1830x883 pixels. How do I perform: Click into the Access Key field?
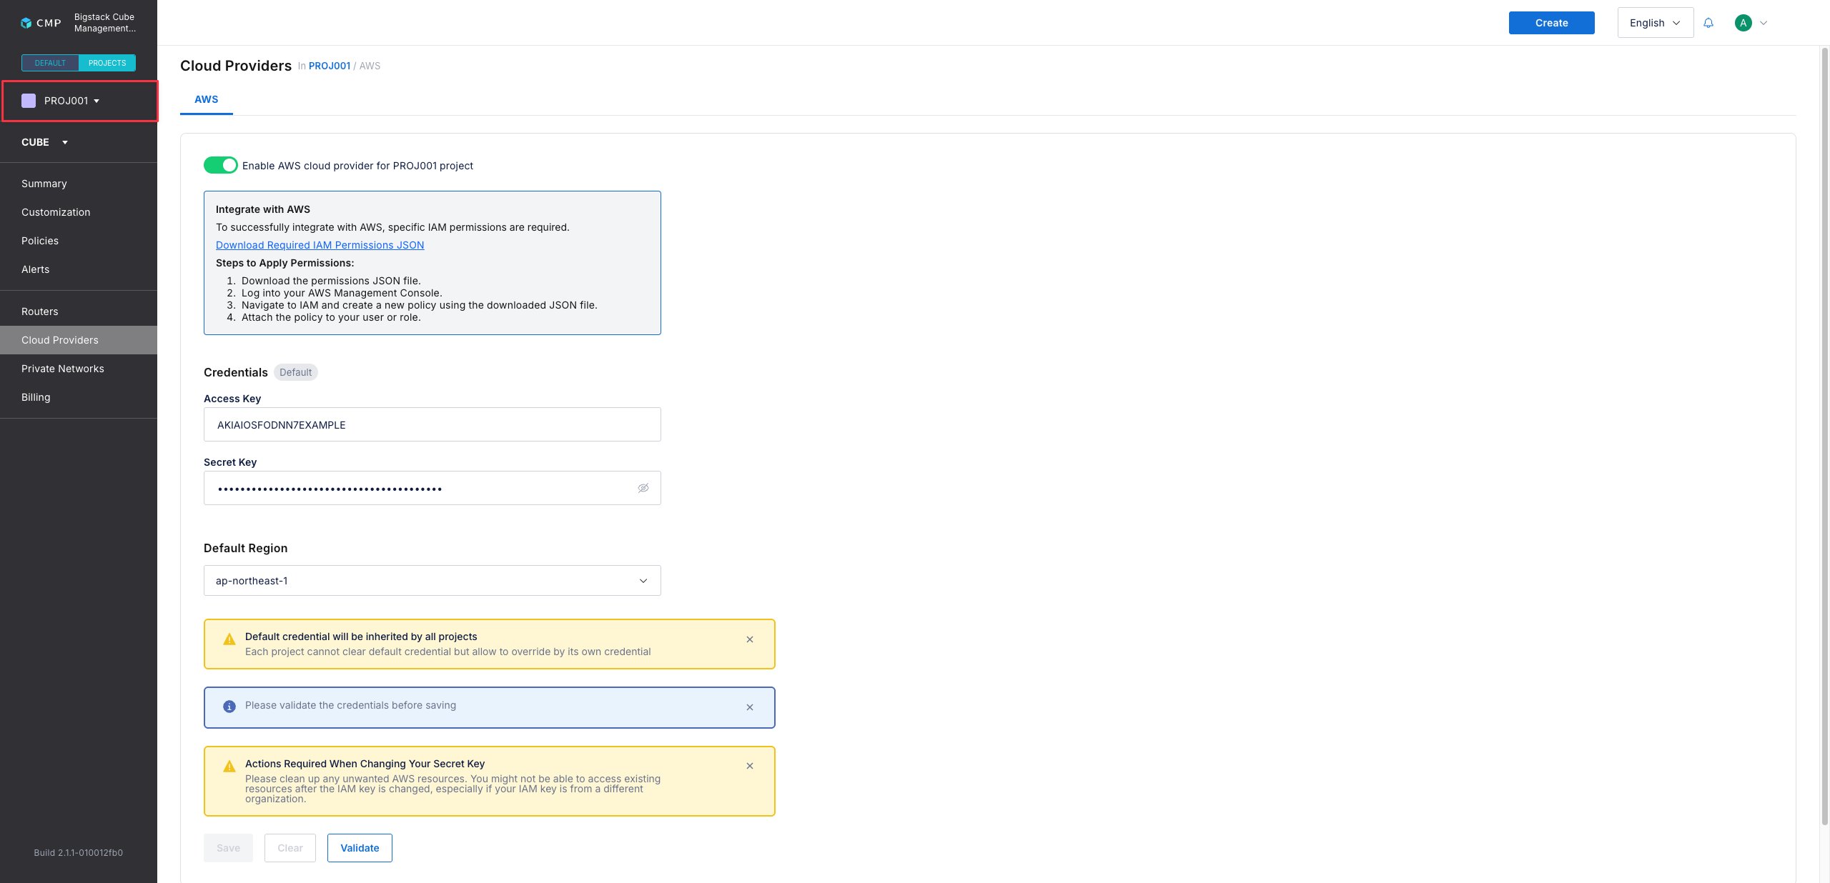(x=432, y=424)
